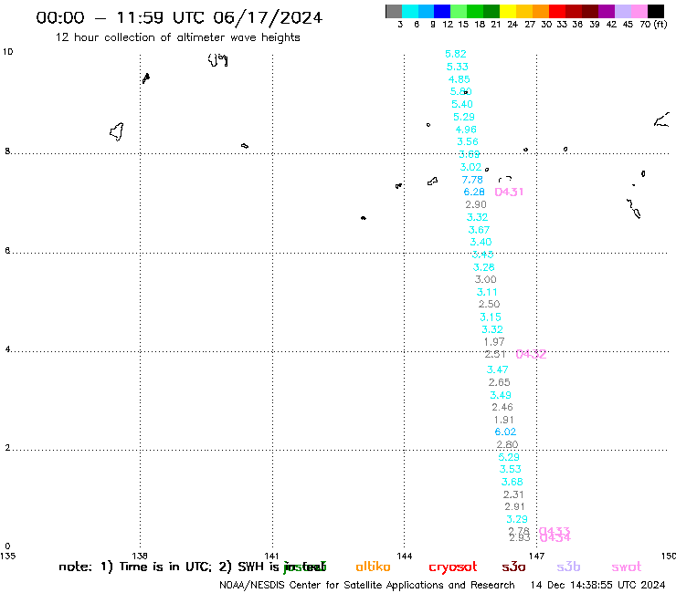
Task: Click the '12 hour collection of altimeter wave heights' subtitle
Action: 177,37
